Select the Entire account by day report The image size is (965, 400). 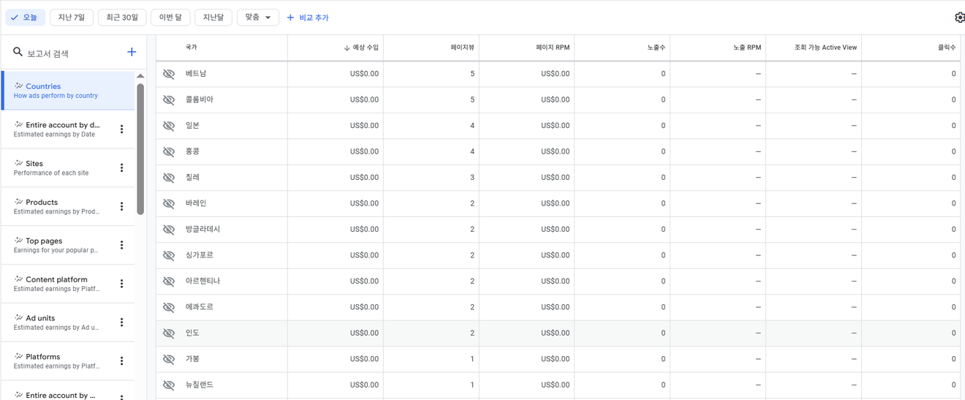tap(57, 129)
